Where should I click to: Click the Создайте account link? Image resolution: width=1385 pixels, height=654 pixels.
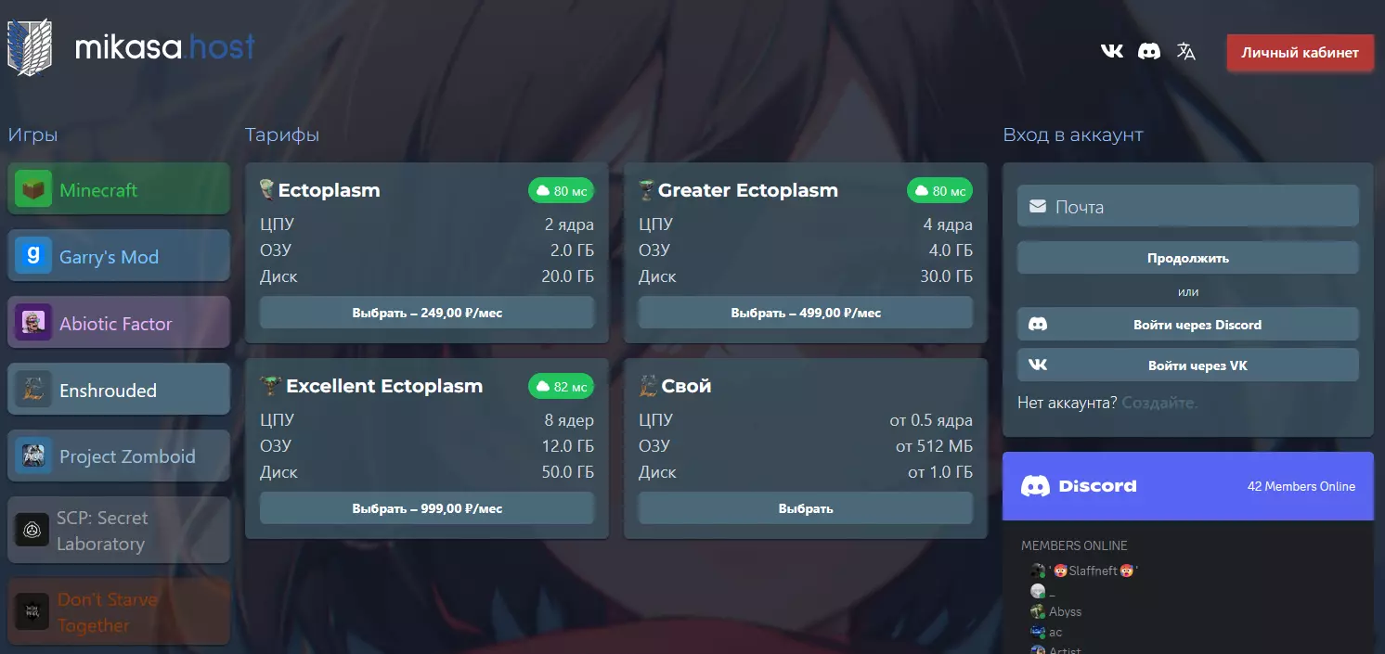(1159, 404)
